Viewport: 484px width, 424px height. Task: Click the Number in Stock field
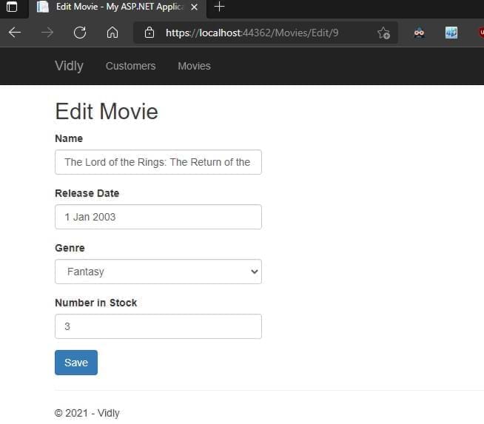coord(158,326)
